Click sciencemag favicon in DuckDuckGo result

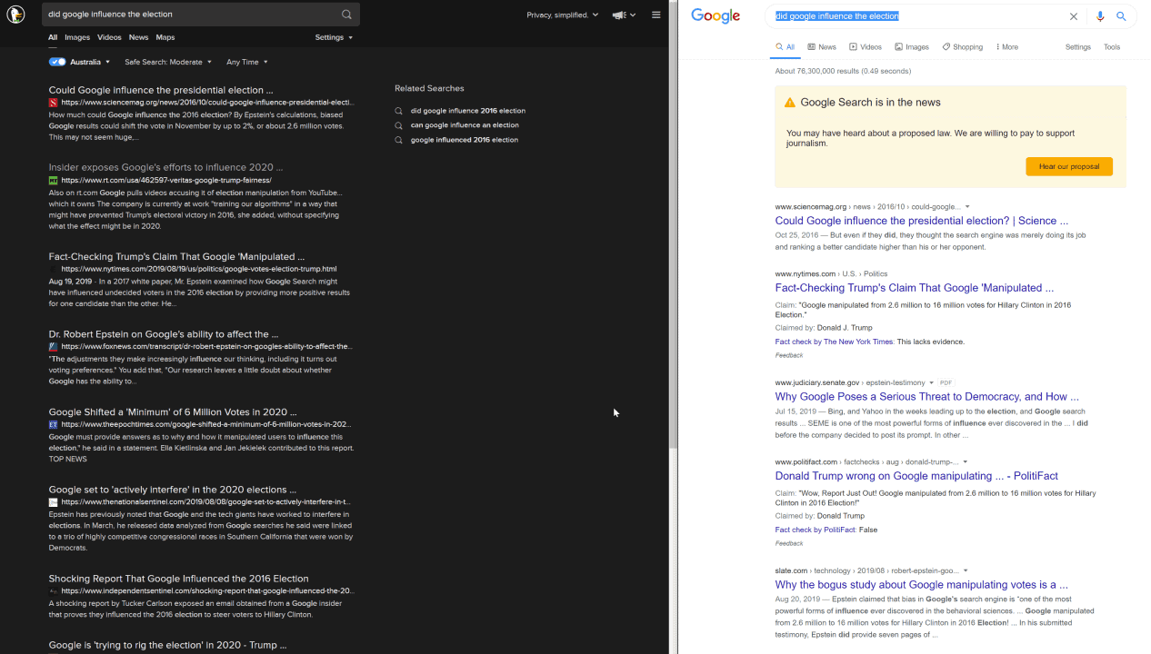53,103
